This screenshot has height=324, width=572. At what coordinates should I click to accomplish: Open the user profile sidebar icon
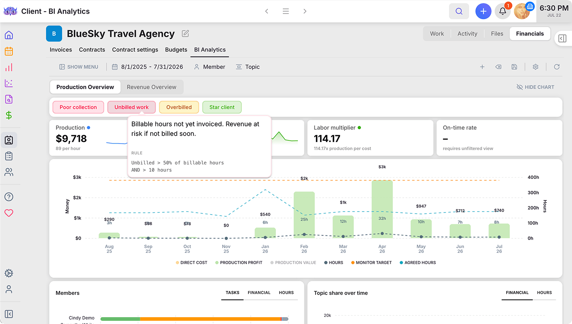click(x=9, y=289)
